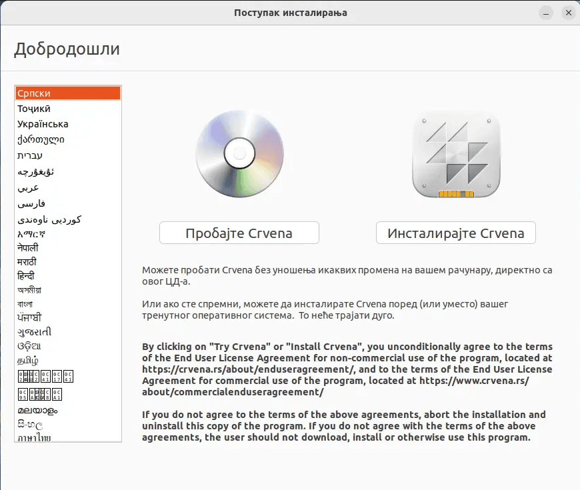The height and width of the screenshot is (490, 580).
Task: Select മലയാളം language
Action: click(68, 410)
